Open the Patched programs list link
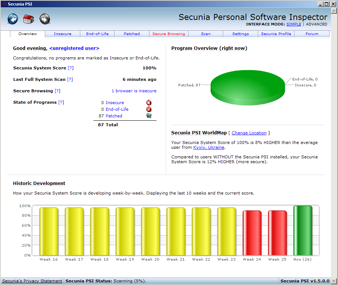Screen dimensions: 338x285 (114, 116)
